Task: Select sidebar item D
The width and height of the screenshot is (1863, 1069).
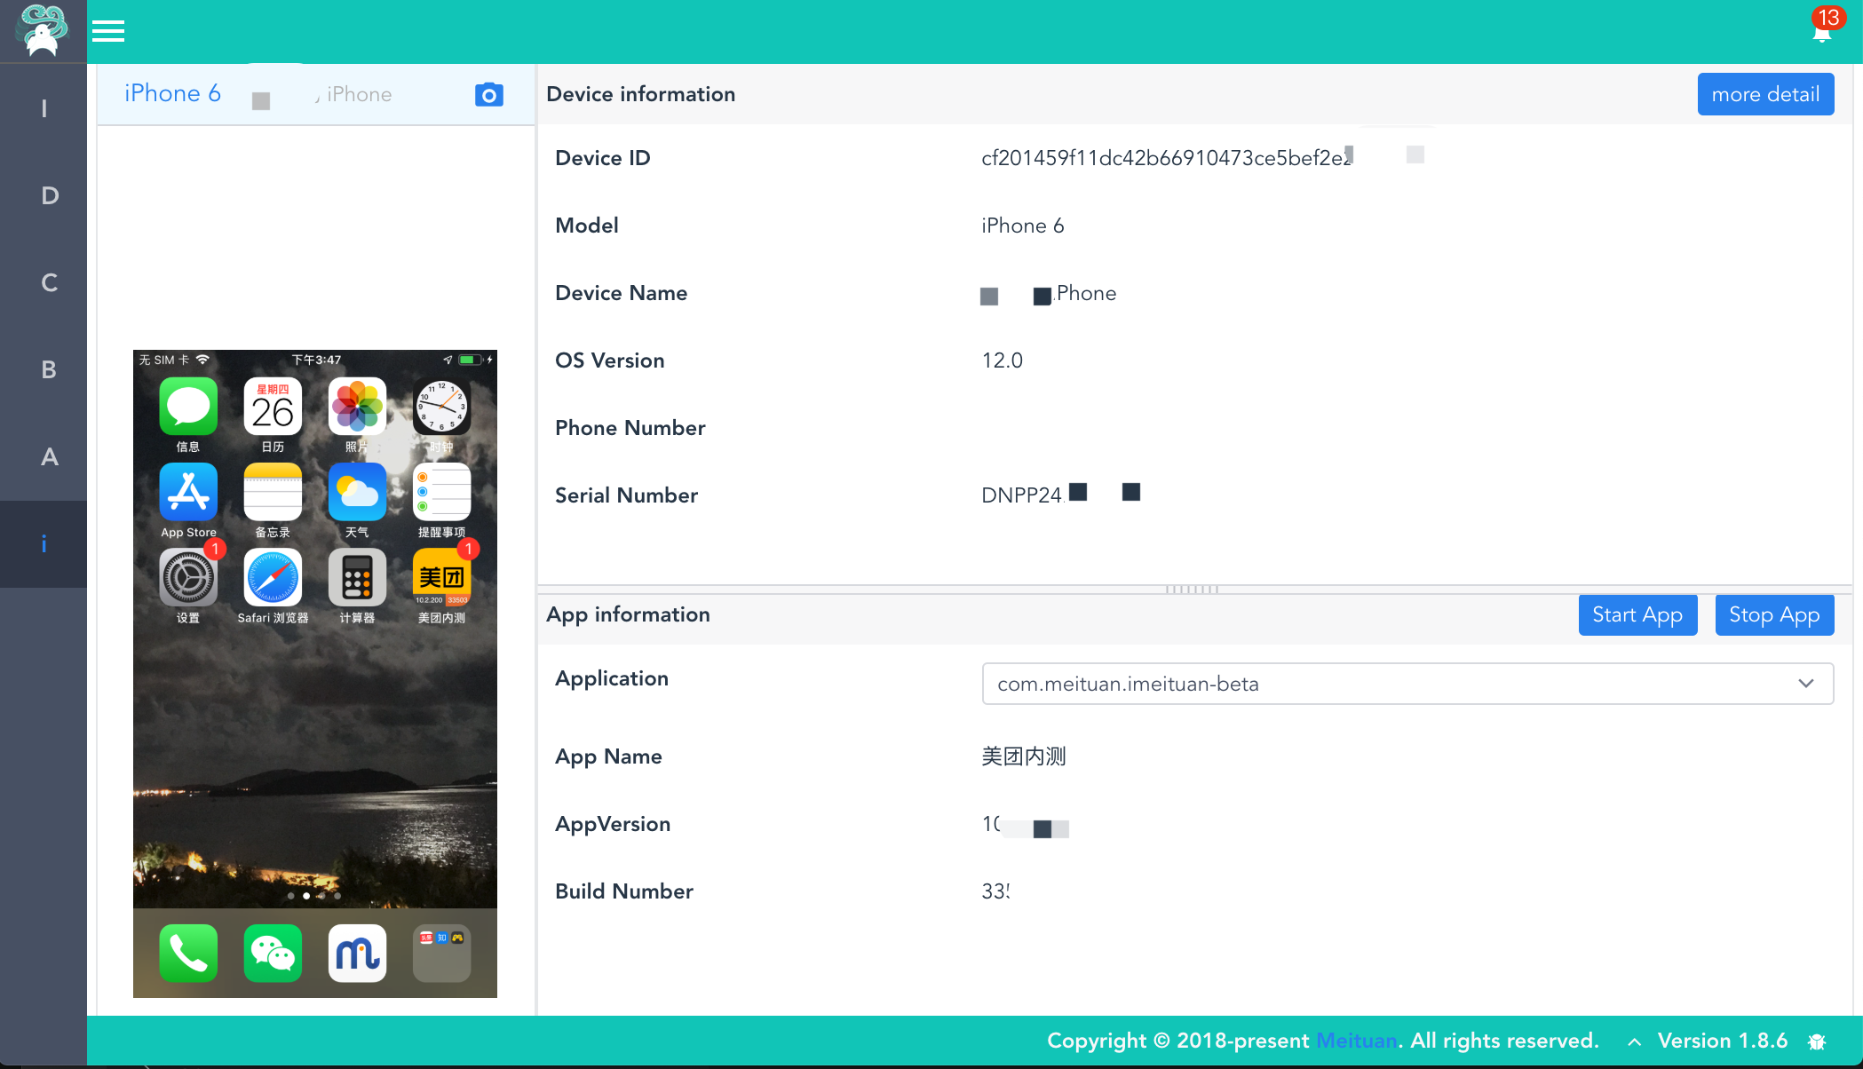Action: [x=49, y=195]
